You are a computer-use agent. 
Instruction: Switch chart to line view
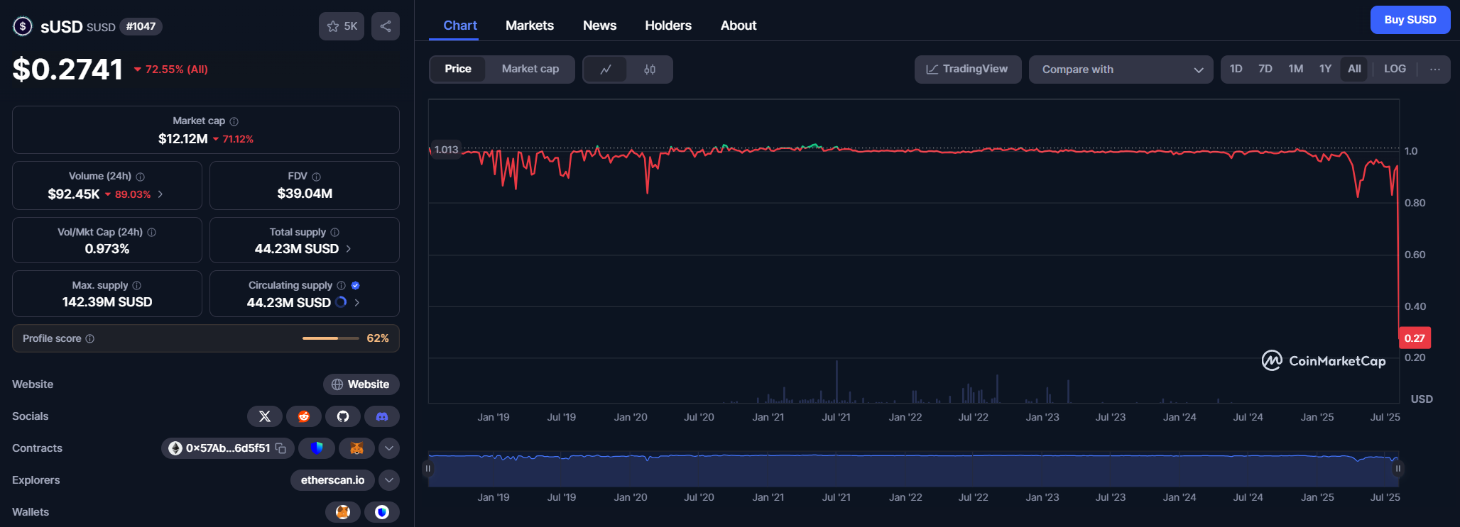pyautogui.click(x=606, y=70)
